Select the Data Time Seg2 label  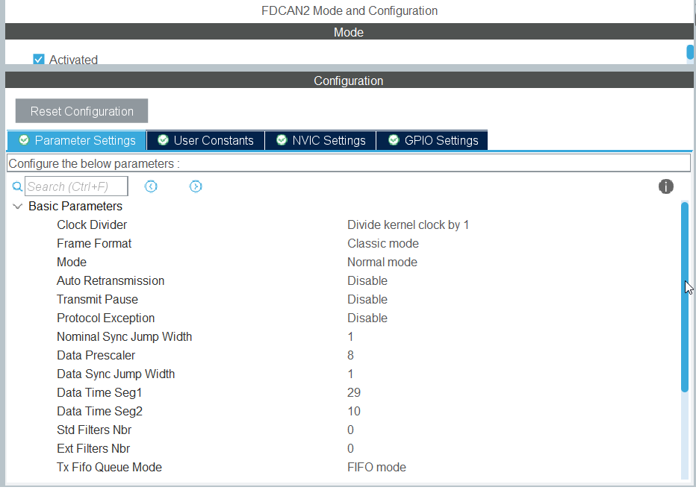(x=99, y=411)
